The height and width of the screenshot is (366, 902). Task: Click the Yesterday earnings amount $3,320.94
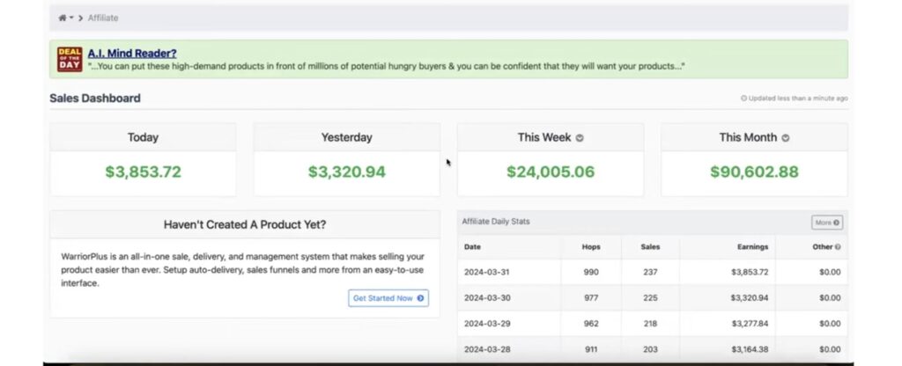click(346, 172)
